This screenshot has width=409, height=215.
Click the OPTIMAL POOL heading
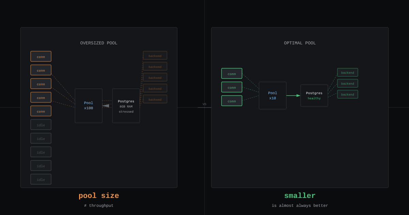[300, 43]
